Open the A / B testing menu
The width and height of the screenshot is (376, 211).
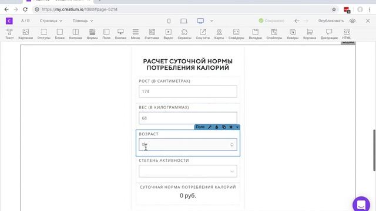coord(25,21)
